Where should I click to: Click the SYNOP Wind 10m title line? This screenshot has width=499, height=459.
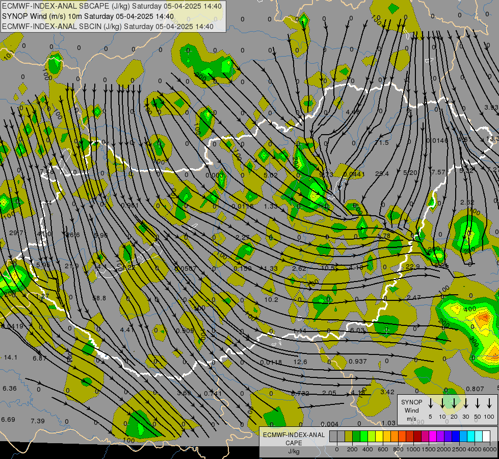tap(88, 16)
